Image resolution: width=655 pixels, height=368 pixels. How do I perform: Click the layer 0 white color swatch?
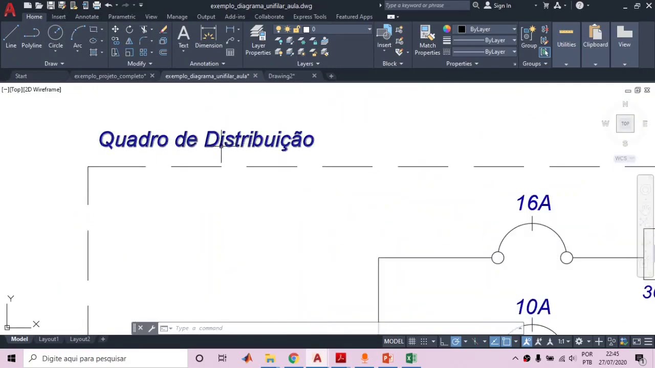coord(306,29)
